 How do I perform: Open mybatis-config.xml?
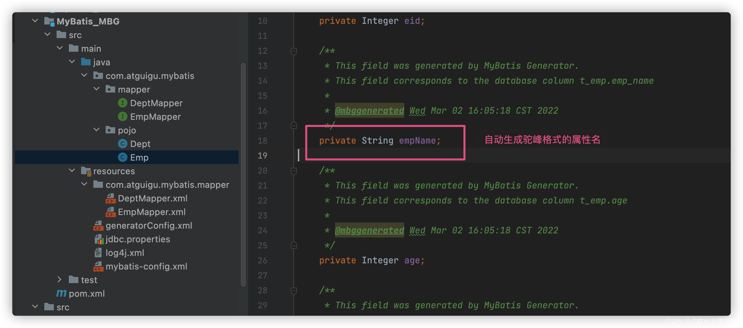click(x=146, y=266)
